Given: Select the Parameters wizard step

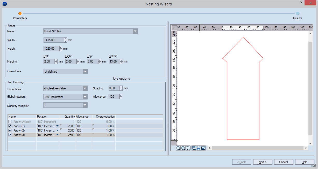Looking at the screenshot, I should [x=20, y=14].
